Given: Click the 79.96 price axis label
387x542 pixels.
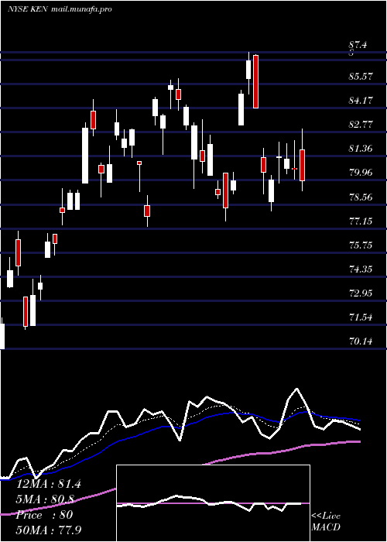Looking at the screenshot, I should [x=361, y=173].
